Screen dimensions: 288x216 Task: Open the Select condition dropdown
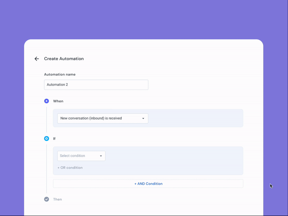pos(81,156)
